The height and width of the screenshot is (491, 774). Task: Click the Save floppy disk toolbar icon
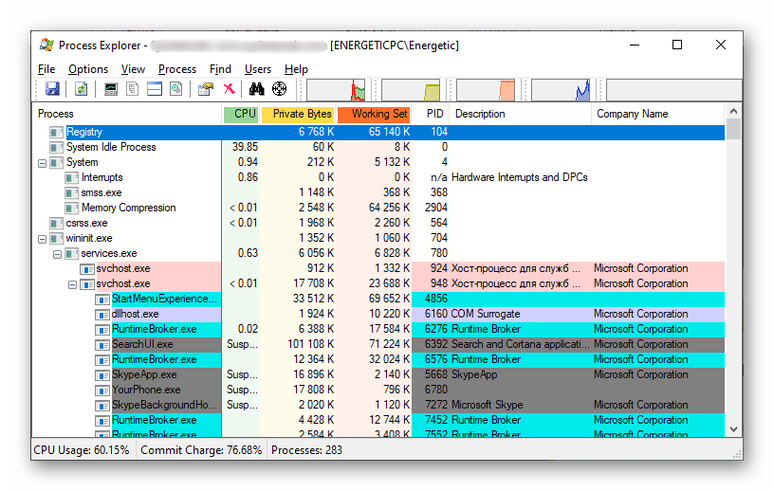tap(52, 89)
